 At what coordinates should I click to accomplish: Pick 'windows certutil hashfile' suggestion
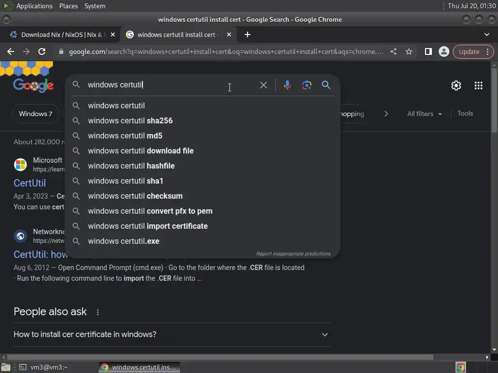tap(203, 166)
